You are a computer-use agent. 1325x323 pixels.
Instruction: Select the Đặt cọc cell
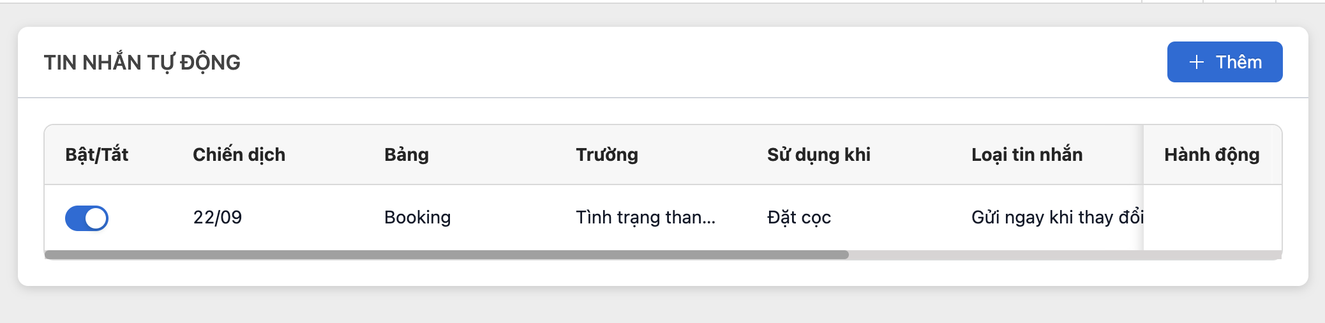(799, 218)
